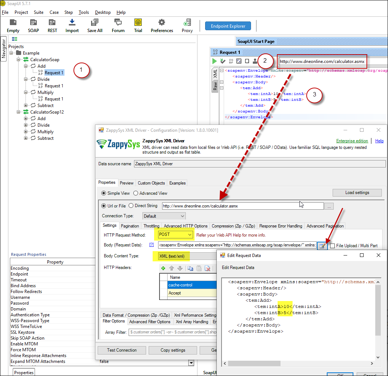Open the Help link in ZappySys dialog
The image size is (388, 376).
379,141
